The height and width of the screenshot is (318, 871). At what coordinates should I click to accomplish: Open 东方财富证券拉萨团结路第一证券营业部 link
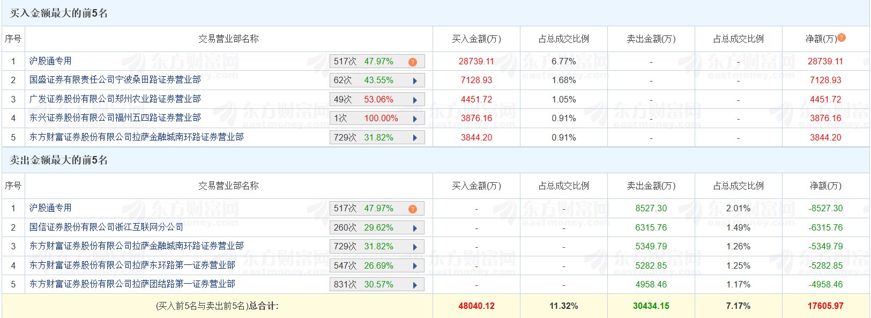(132, 284)
